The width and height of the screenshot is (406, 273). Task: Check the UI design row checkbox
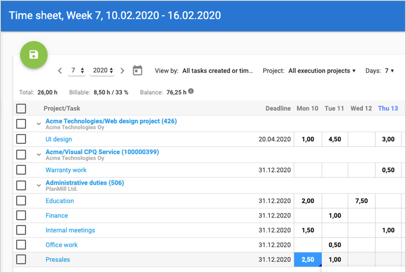point(21,139)
